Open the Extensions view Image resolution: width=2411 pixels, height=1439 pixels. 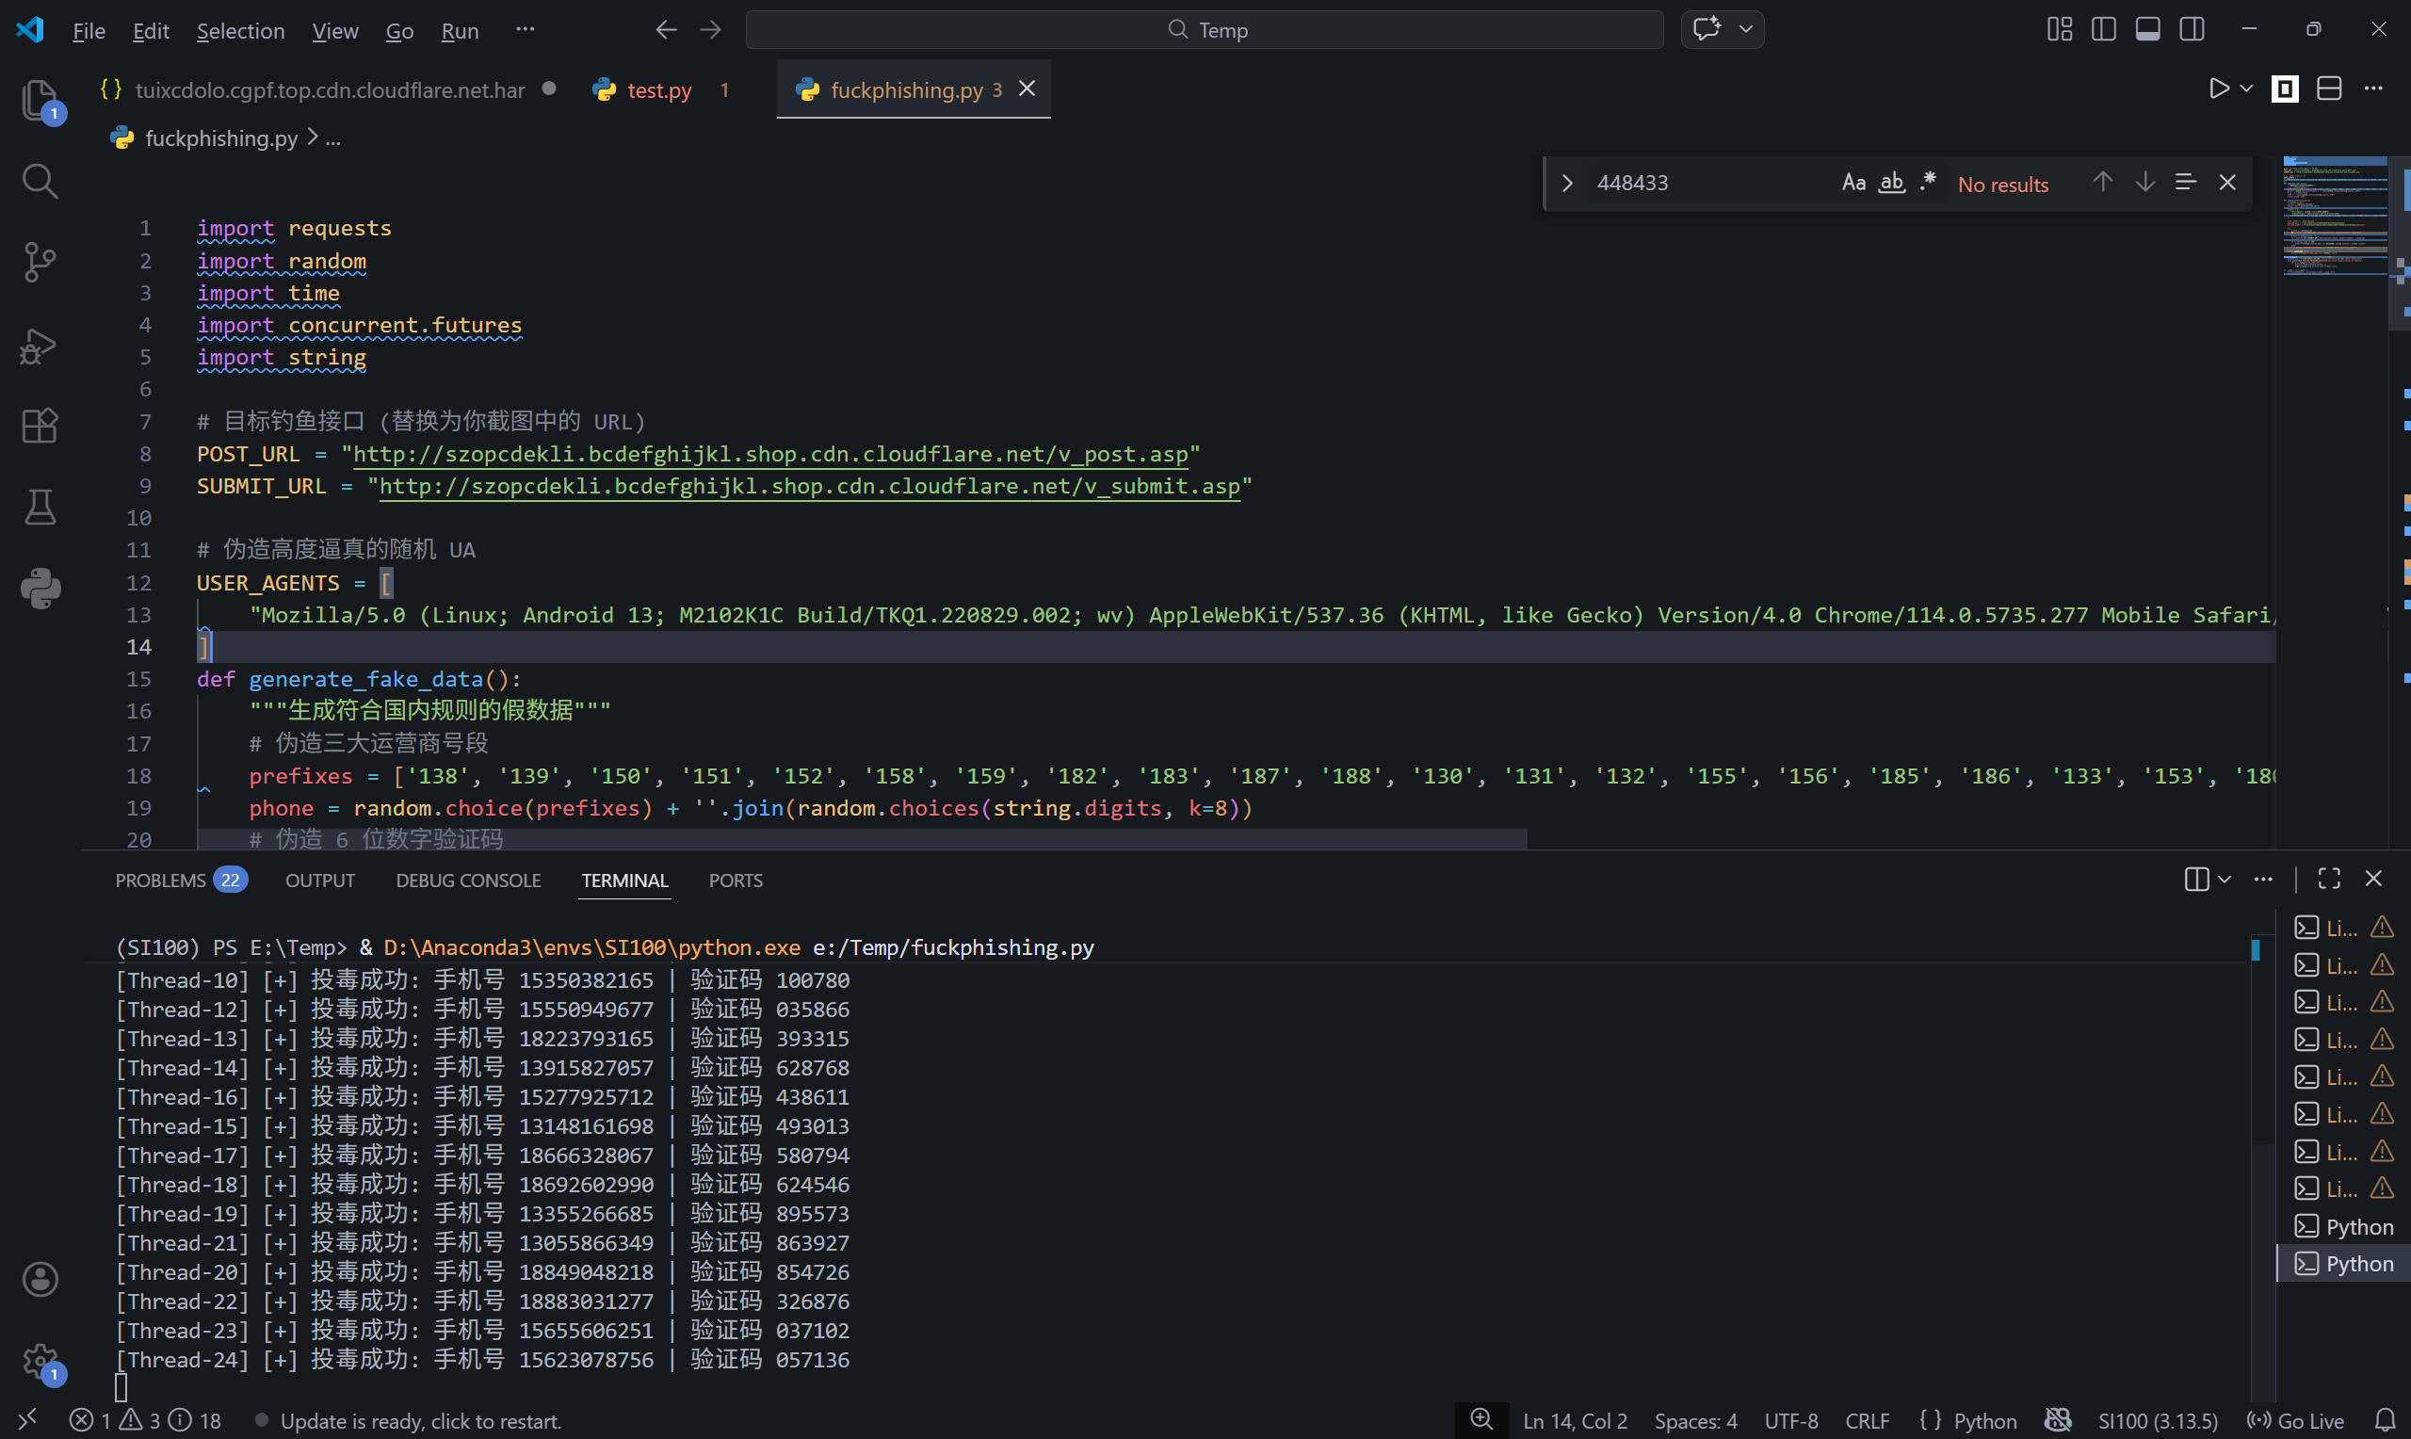pos(40,425)
